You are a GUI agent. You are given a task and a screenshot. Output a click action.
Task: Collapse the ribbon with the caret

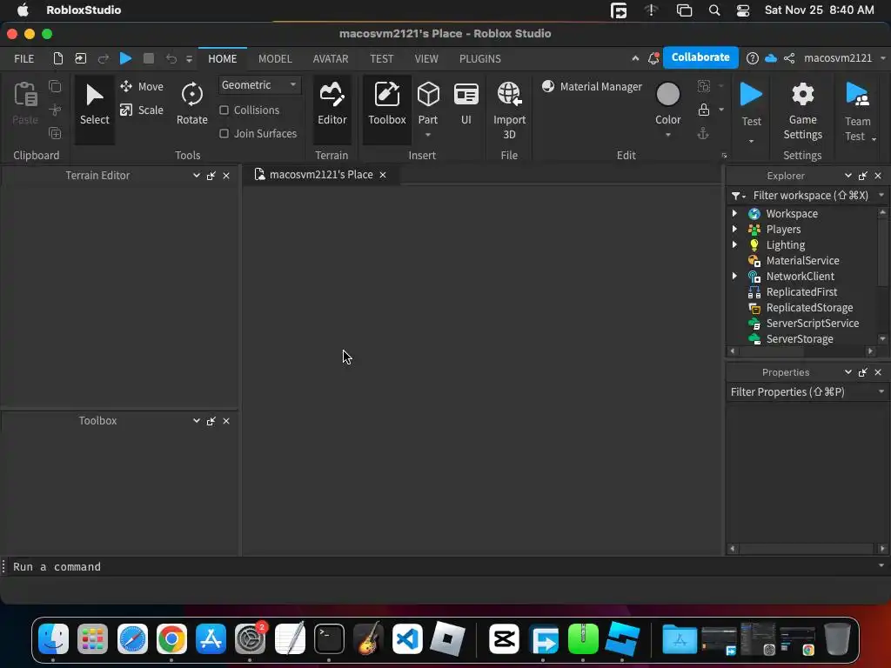coord(634,58)
